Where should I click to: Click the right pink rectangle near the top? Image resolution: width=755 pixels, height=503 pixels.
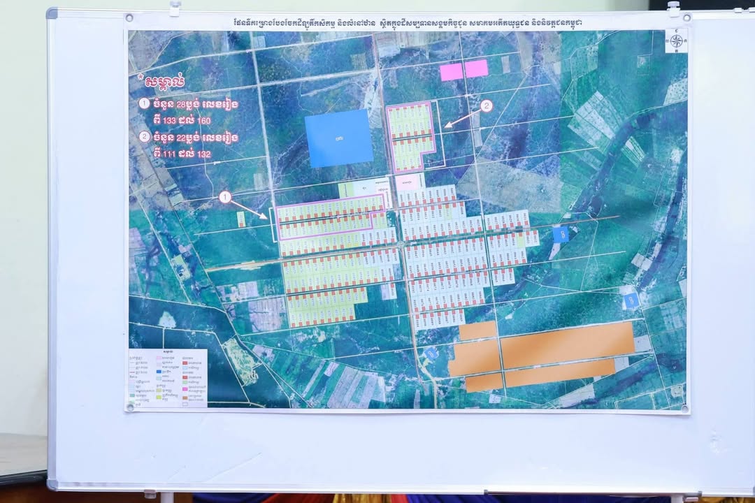(476, 68)
